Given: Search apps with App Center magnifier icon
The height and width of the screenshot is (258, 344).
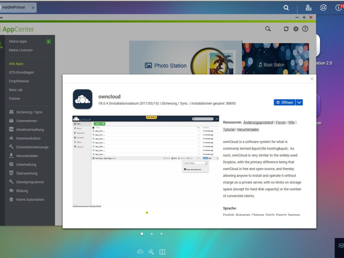Looking at the screenshot, I should tap(268, 29).
